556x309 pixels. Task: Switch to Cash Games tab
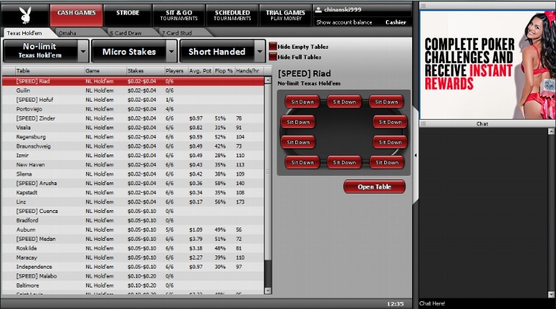coord(76,15)
